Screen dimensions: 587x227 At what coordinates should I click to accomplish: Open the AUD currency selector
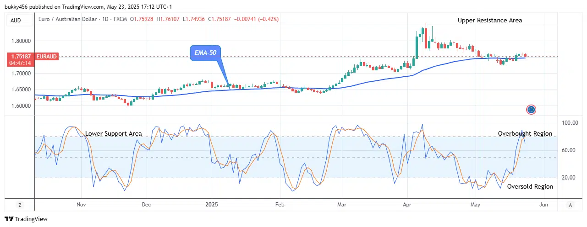click(x=16, y=21)
